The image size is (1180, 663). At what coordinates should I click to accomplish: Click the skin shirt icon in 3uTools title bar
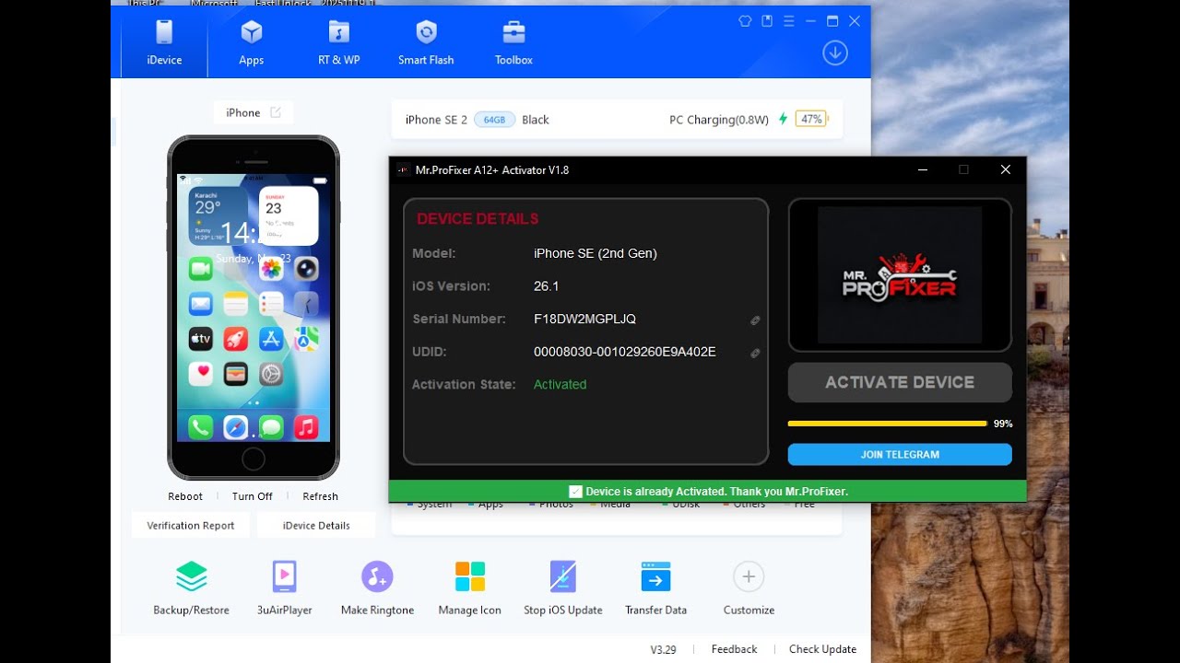pos(745,20)
